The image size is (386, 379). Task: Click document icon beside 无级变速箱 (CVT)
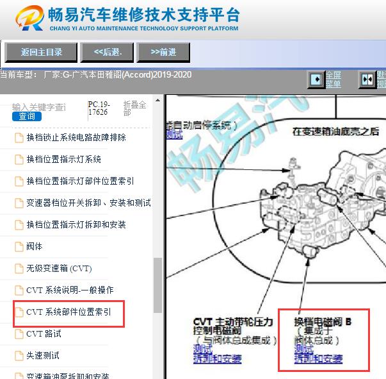click(x=19, y=269)
